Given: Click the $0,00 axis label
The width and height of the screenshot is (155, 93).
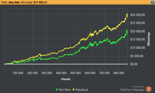Looking at the screenshot, I should (134, 64).
